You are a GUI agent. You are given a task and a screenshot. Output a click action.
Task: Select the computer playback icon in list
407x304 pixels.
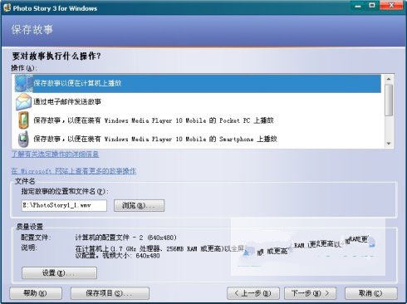(x=23, y=83)
